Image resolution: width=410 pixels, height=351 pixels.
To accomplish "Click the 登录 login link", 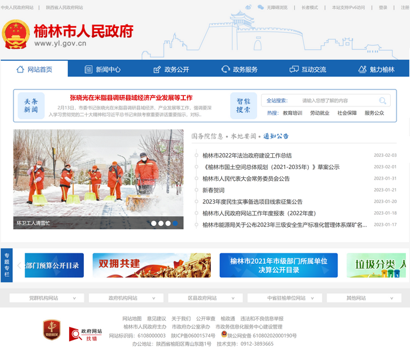I will [x=383, y=8].
